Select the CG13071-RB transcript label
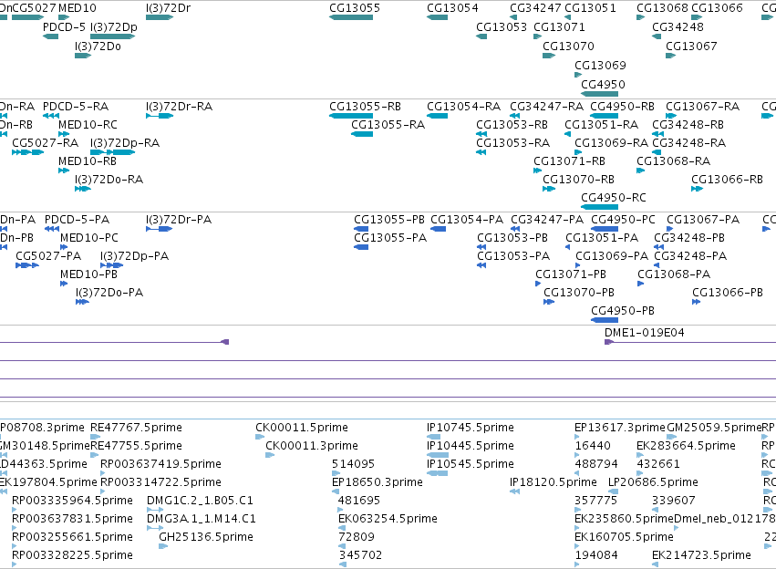The height and width of the screenshot is (569, 776). click(x=569, y=161)
